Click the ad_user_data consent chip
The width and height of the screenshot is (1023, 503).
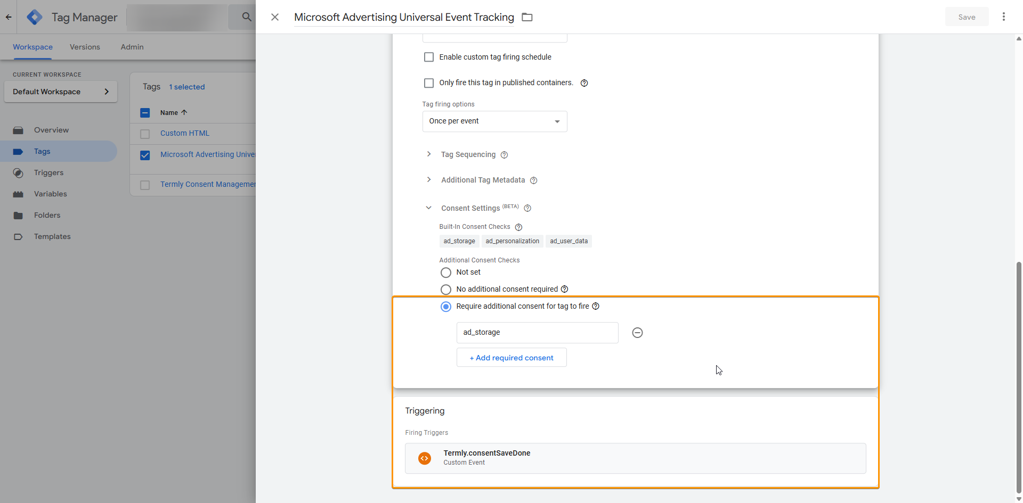coord(569,241)
